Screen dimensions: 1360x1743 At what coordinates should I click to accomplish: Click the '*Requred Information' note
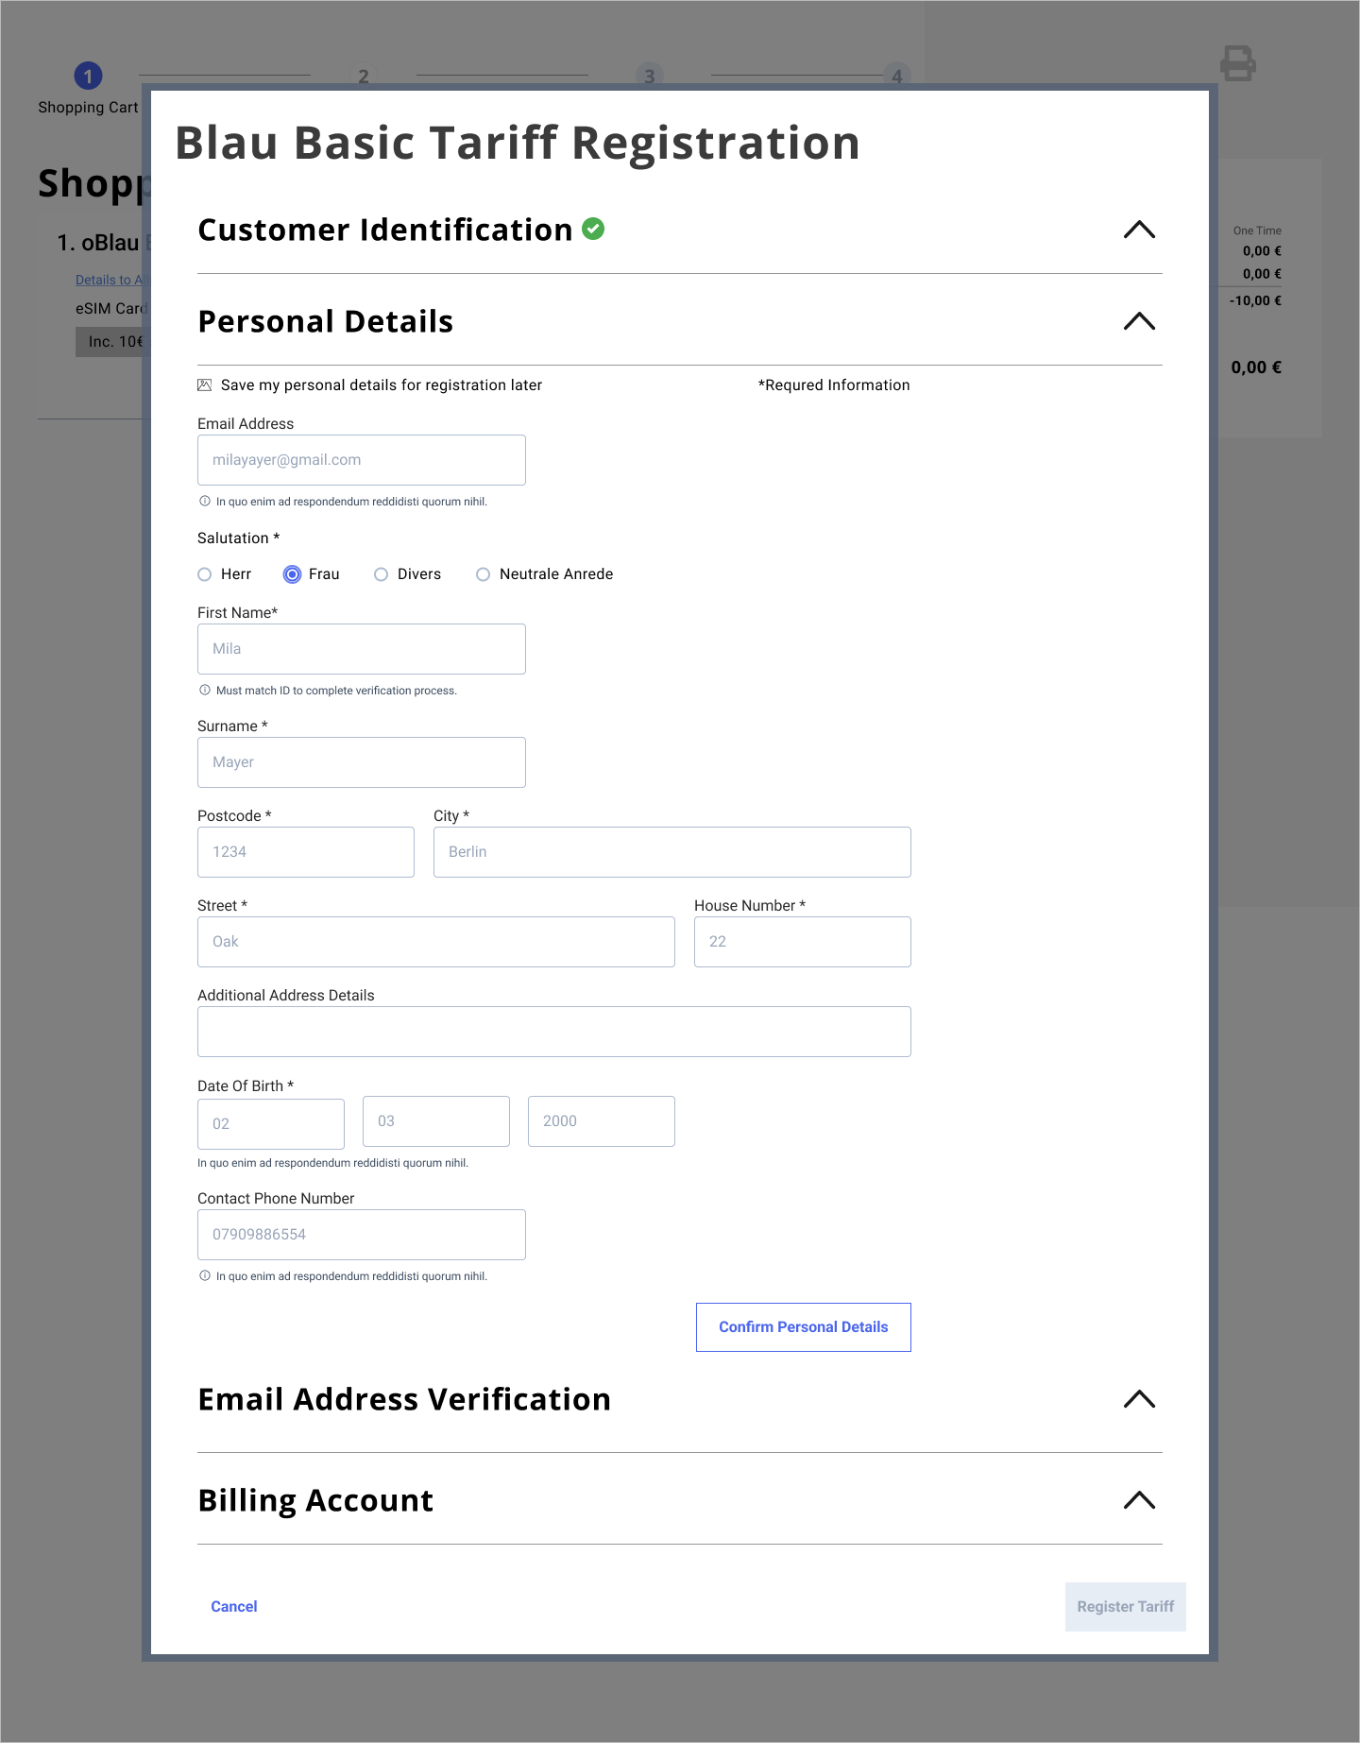coord(834,385)
